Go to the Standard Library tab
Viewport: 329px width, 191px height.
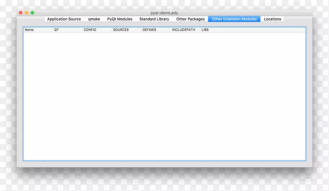(154, 19)
